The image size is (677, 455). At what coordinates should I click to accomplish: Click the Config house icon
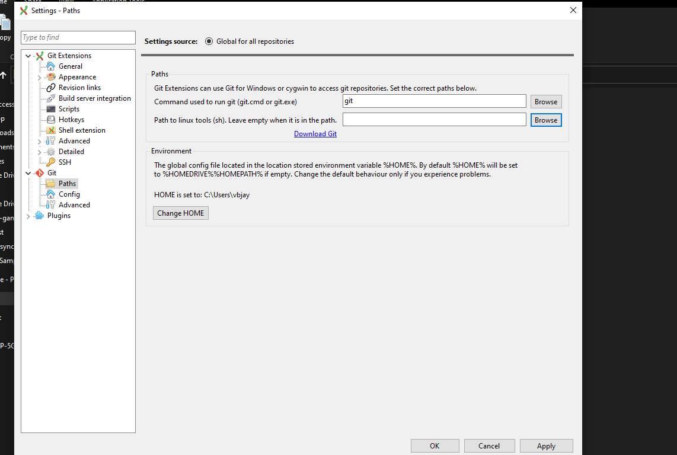[x=51, y=194]
